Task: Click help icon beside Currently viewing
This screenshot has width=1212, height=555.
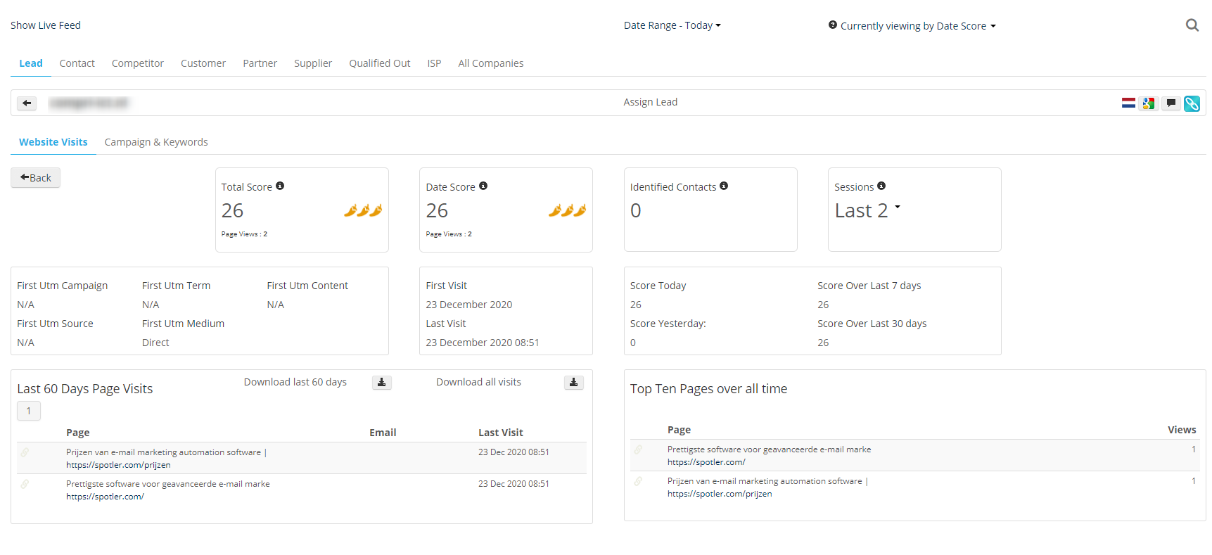Action: click(x=833, y=25)
